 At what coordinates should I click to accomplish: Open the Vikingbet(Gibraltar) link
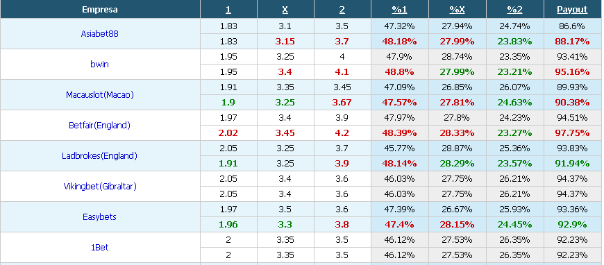[x=100, y=187]
